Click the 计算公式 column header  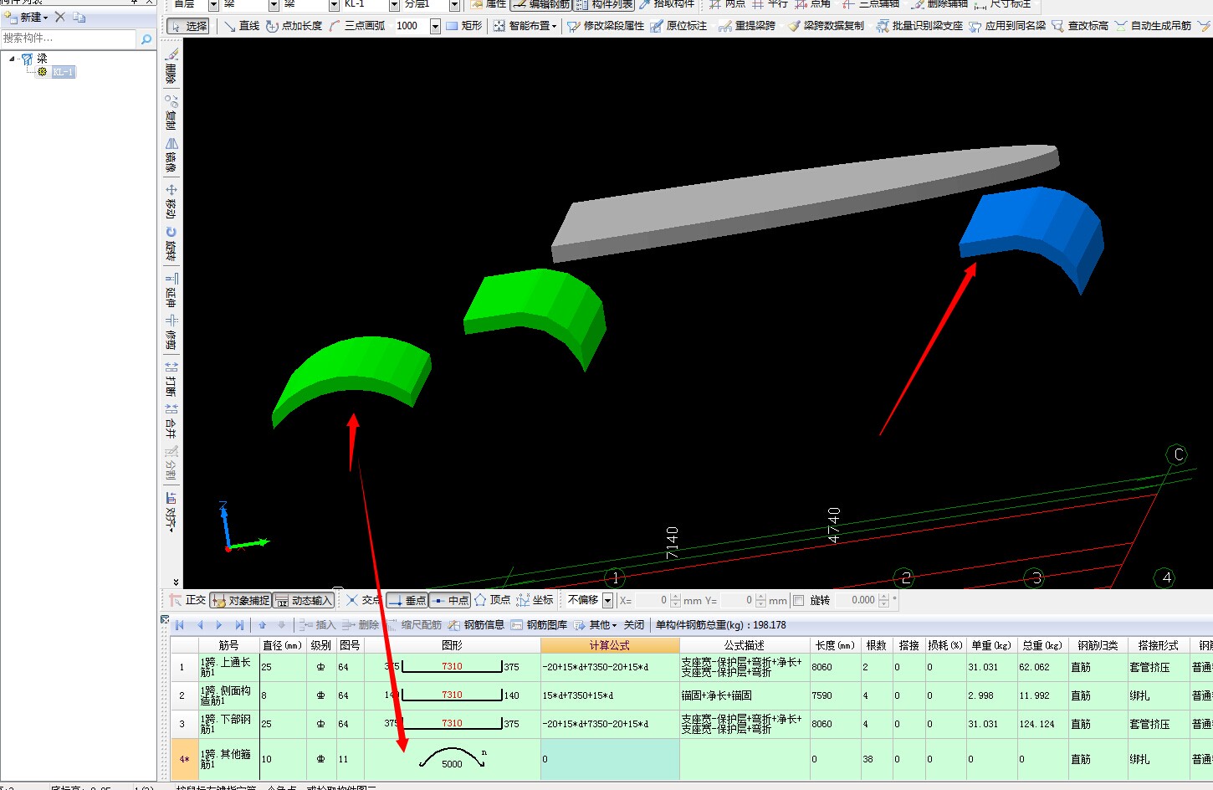pyautogui.click(x=610, y=645)
